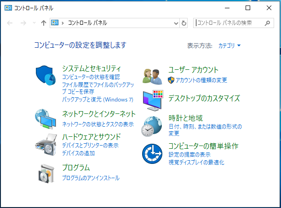Screen dimensions: 281x208
Task: Click アカウントの種類の変更 link
Action: [201, 80]
